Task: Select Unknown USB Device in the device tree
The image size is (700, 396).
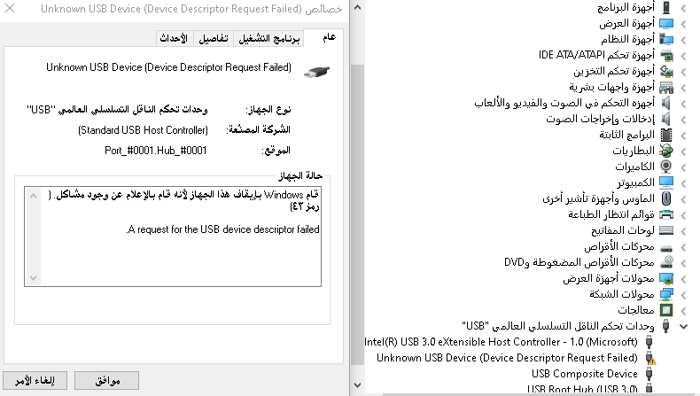Action: [x=507, y=358]
